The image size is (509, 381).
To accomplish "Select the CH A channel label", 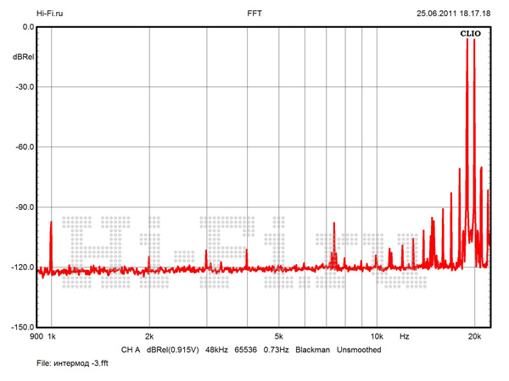I will click(x=130, y=350).
